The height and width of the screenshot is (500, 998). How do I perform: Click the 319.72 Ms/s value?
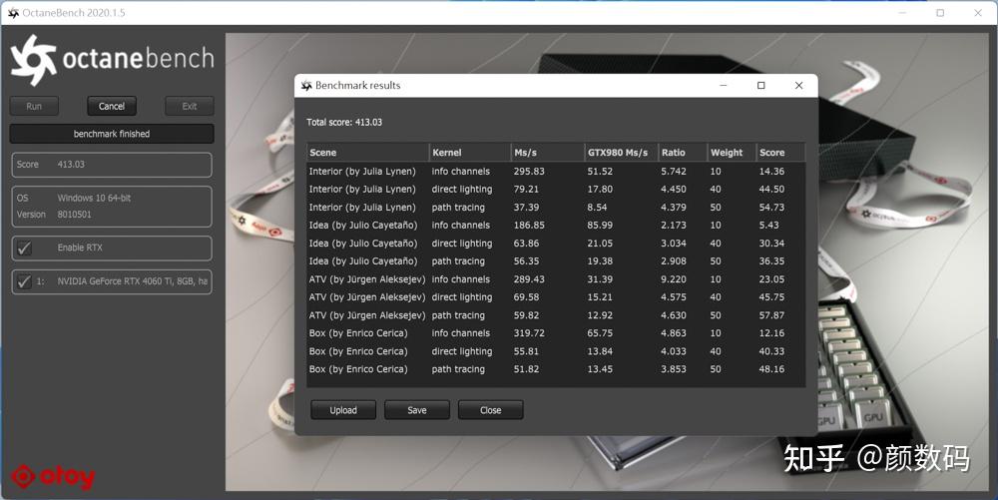[529, 332]
